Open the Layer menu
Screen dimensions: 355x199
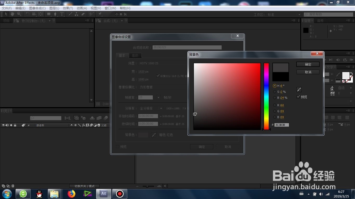(x=54, y=8)
